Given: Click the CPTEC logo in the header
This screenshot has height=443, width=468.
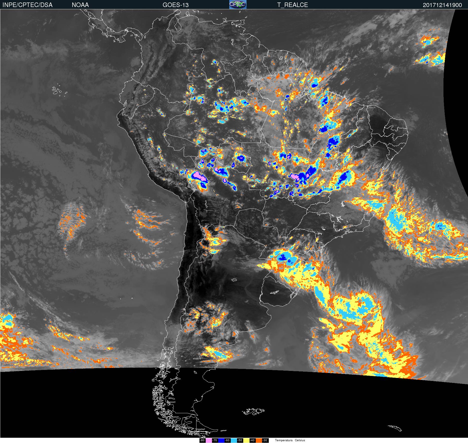Looking at the screenshot, I should click(x=238, y=5).
